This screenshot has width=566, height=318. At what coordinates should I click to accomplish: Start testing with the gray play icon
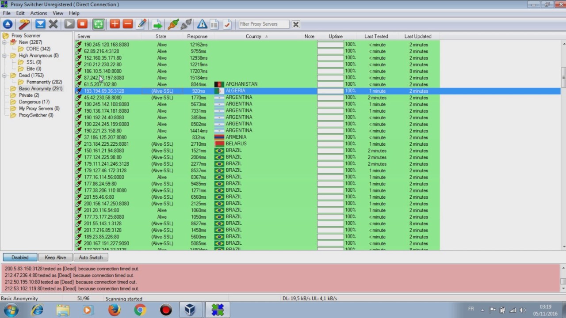point(69,24)
